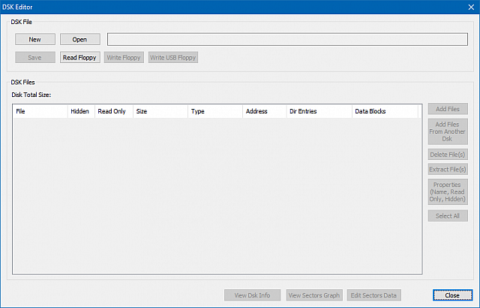Click Add Files From Another Dsk
The height and width of the screenshot is (308, 480).
click(x=448, y=131)
